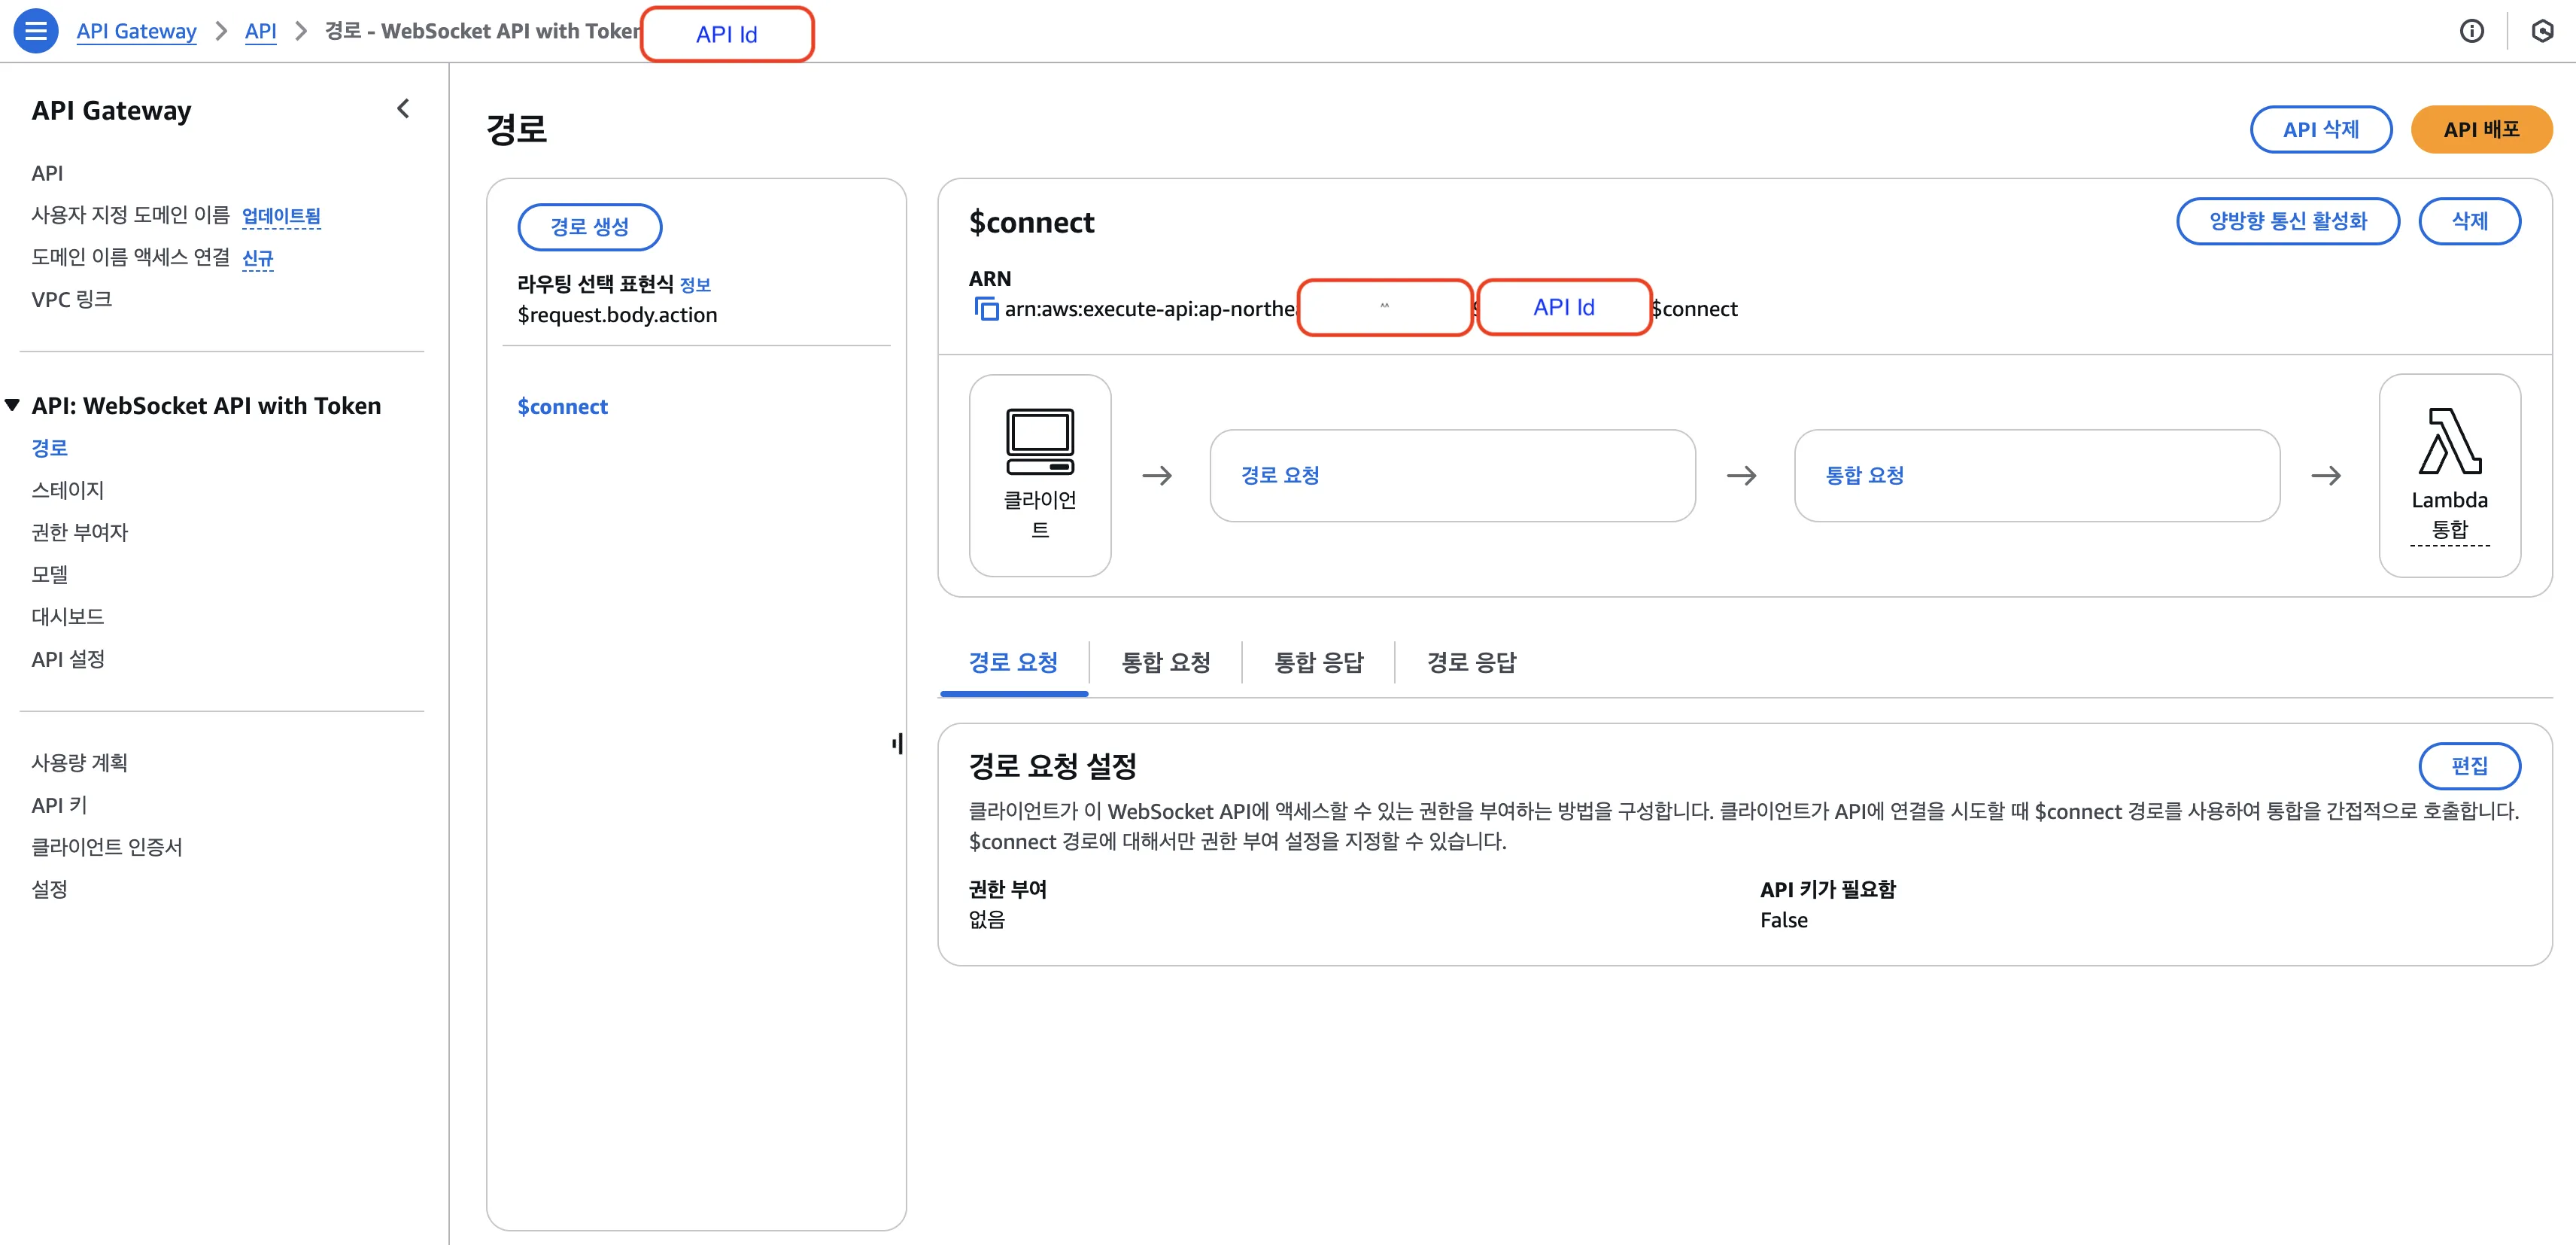Copy the ARN using the copy icon
Image resolution: width=2576 pixels, height=1245 pixels.
pyautogui.click(x=986, y=309)
